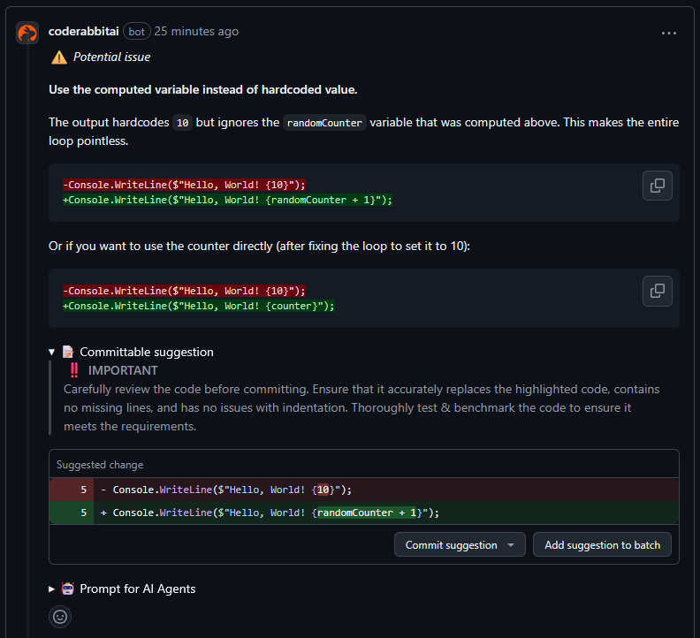Image resolution: width=700 pixels, height=638 pixels.
Task: Click the deleted line number 5
Action: point(83,490)
